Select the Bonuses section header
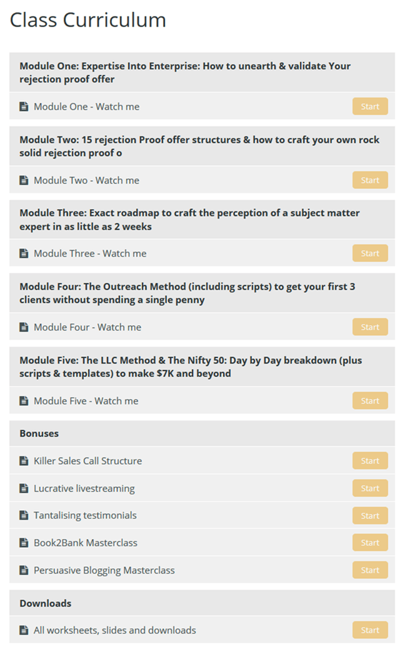410x663 pixels. coord(39,434)
